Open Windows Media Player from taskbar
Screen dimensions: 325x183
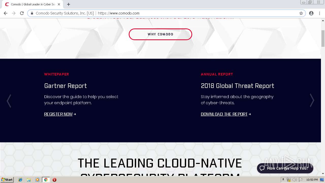click(x=37, y=180)
